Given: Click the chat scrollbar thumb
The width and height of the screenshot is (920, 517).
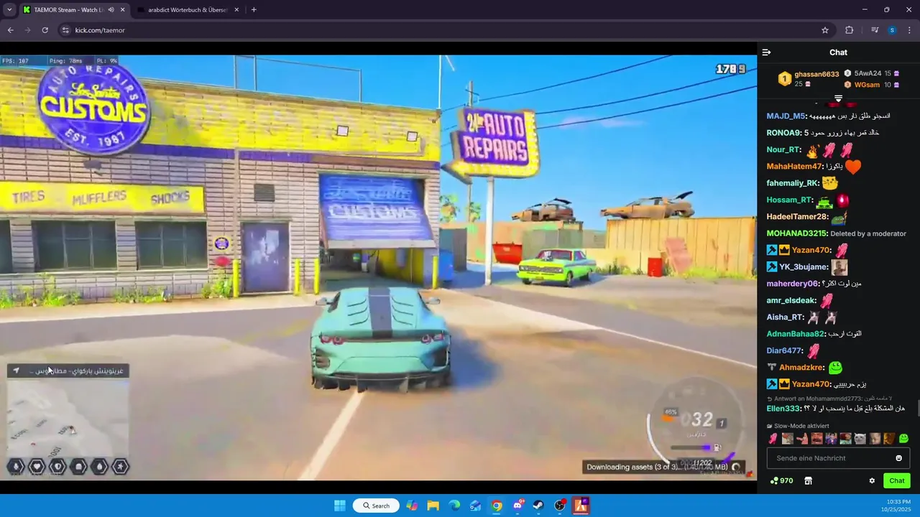Looking at the screenshot, I should pyautogui.click(x=918, y=407).
